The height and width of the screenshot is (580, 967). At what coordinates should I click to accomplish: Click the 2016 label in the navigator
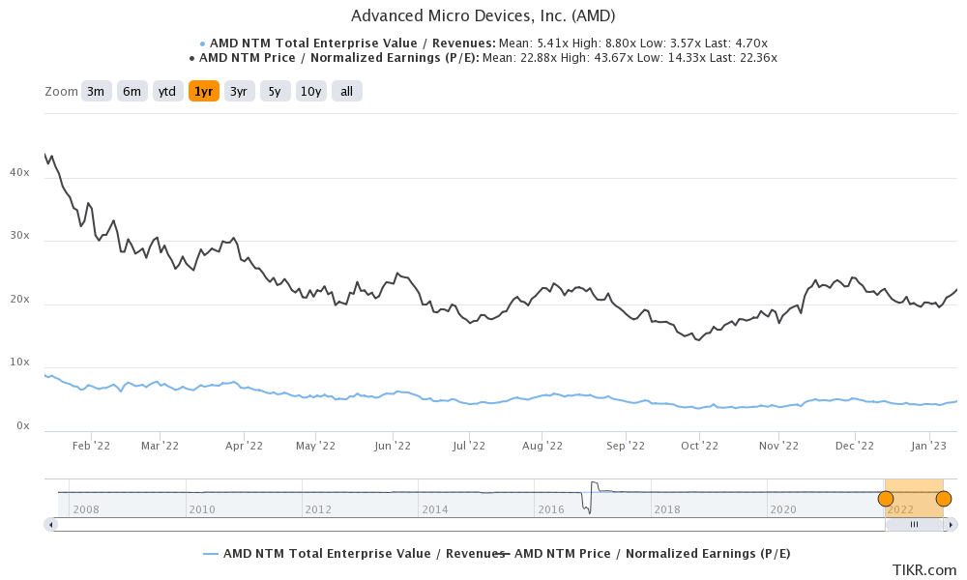(551, 509)
